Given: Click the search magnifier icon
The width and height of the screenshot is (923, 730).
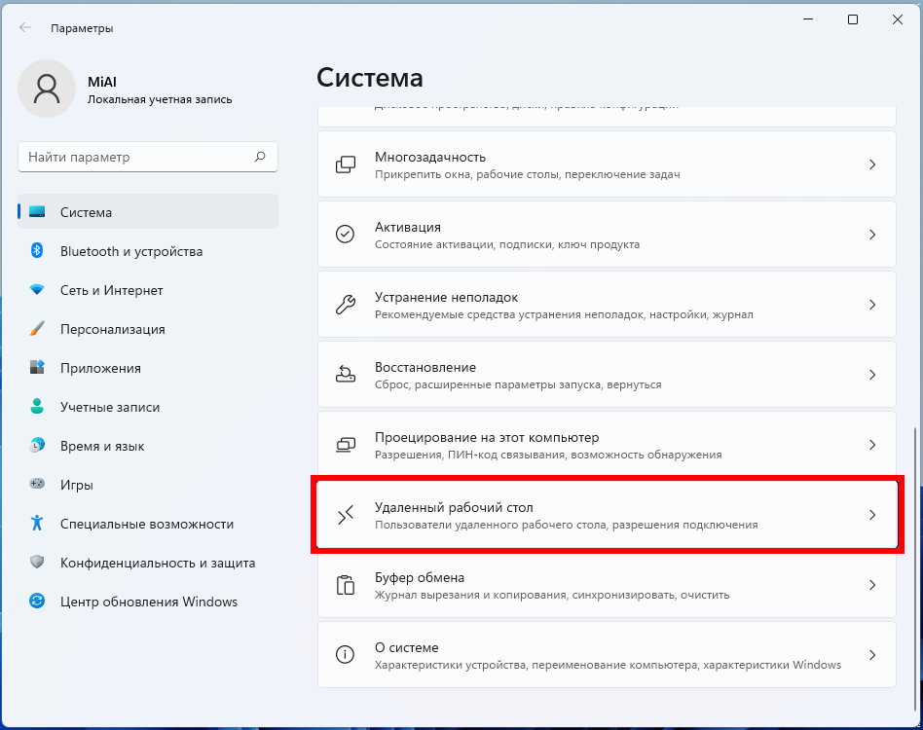Looking at the screenshot, I should [x=260, y=157].
